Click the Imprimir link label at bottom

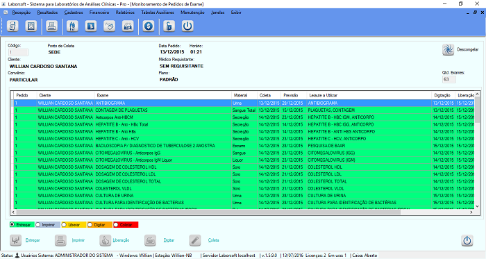[78, 240]
